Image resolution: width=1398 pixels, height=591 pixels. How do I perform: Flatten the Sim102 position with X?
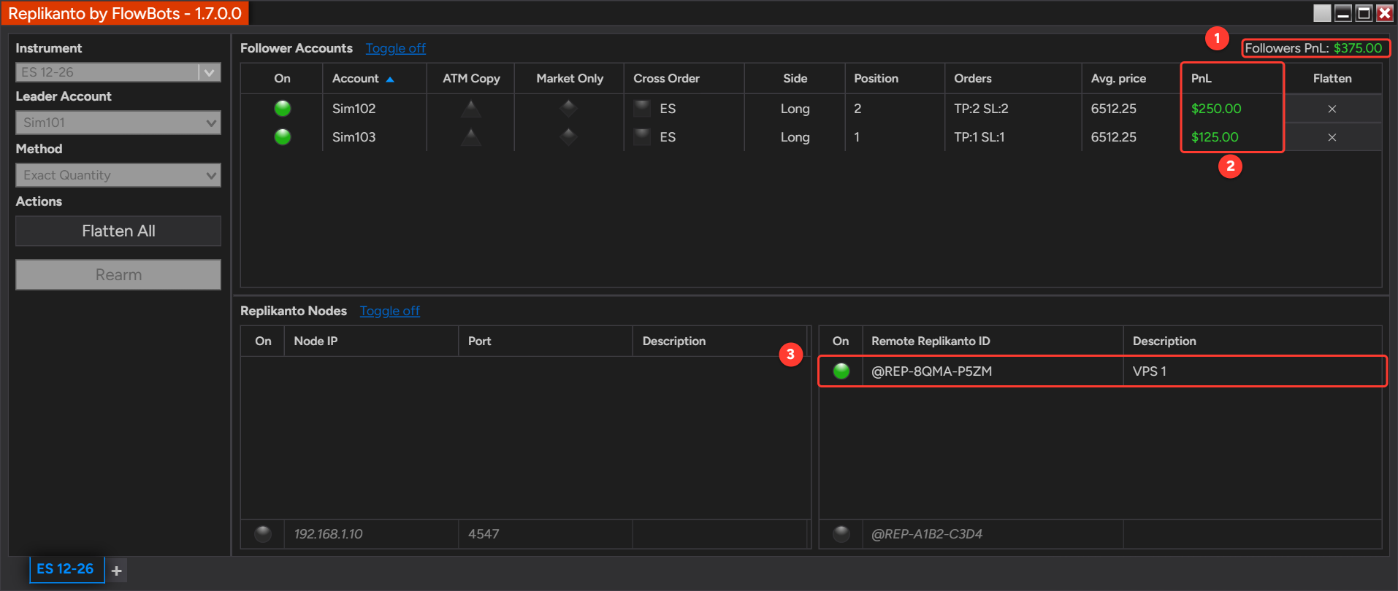pos(1332,109)
